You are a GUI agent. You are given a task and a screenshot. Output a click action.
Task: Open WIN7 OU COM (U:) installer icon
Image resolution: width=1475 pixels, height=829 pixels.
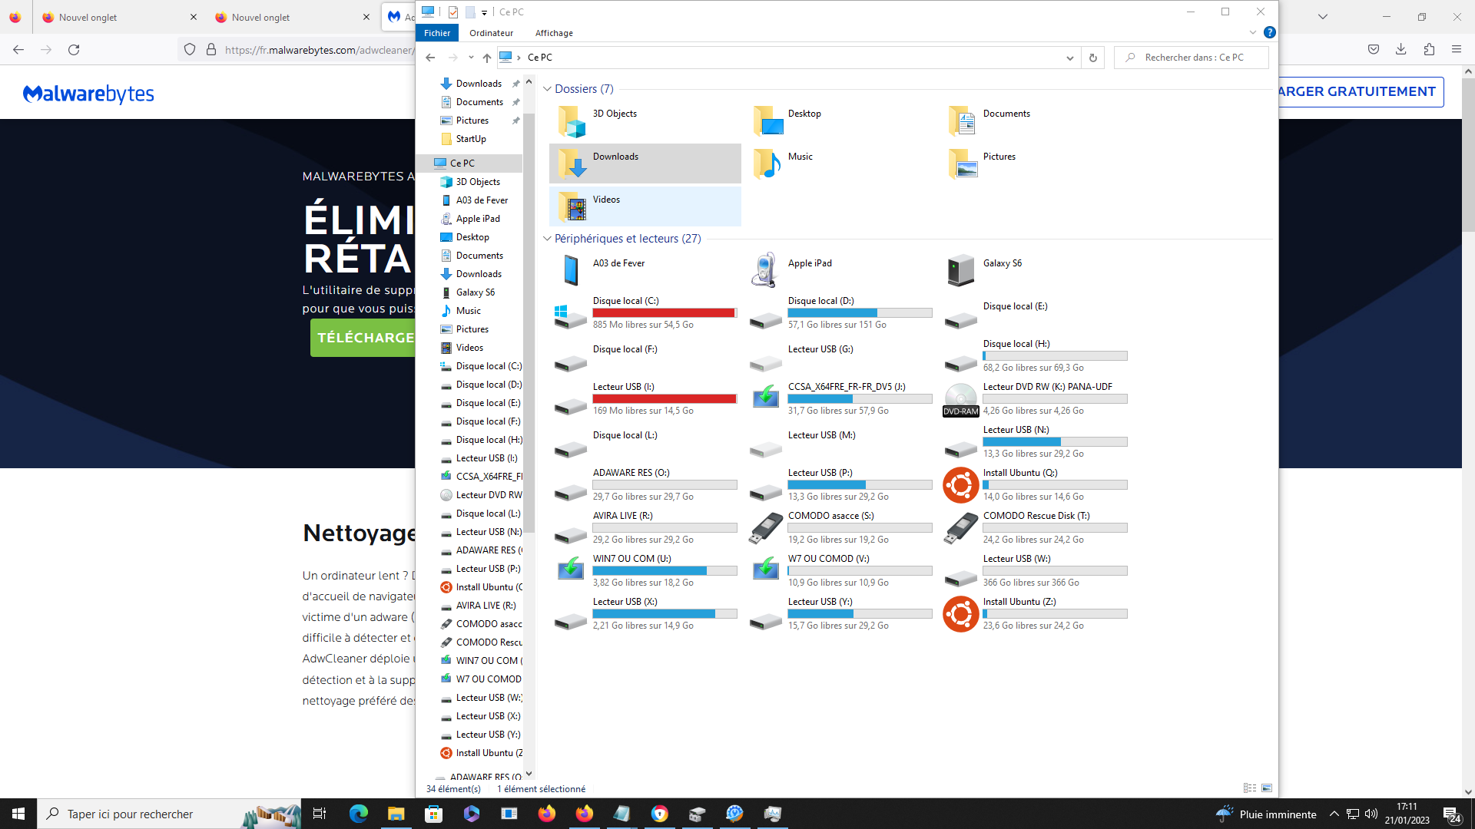pyautogui.click(x=571, y=569)
